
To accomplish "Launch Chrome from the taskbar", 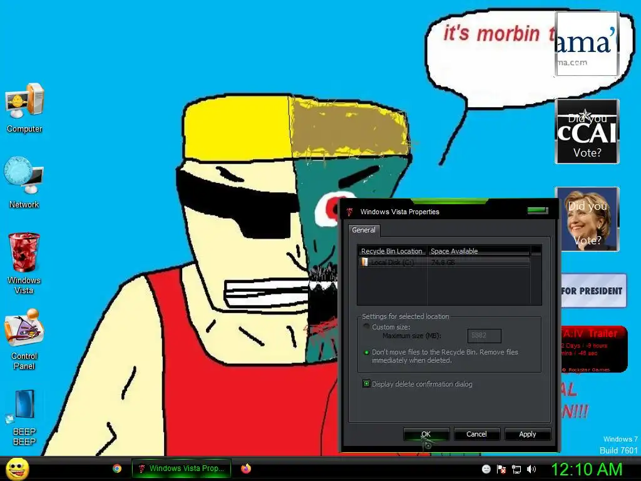I will pos(117,468).
